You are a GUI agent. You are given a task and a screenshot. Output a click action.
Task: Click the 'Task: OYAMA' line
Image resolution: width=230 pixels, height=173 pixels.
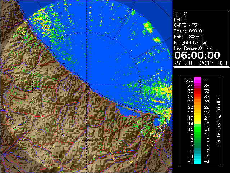188,31
